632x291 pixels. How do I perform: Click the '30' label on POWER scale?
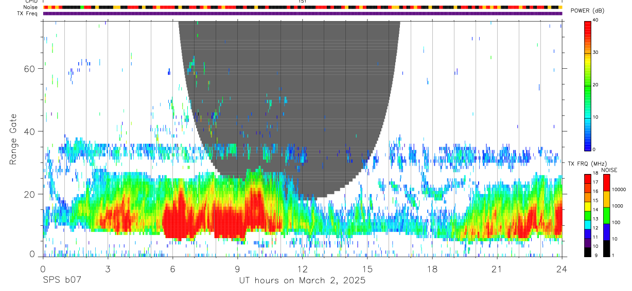[x=595, y=52]
